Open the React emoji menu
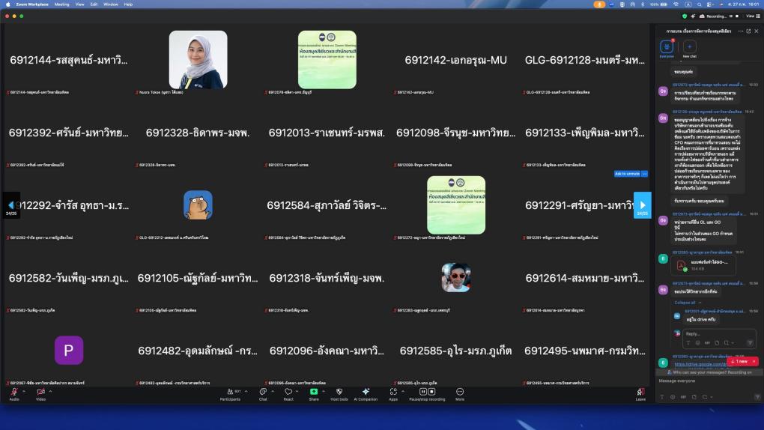This screenshot has width=764, height=430. coord(288,392)
